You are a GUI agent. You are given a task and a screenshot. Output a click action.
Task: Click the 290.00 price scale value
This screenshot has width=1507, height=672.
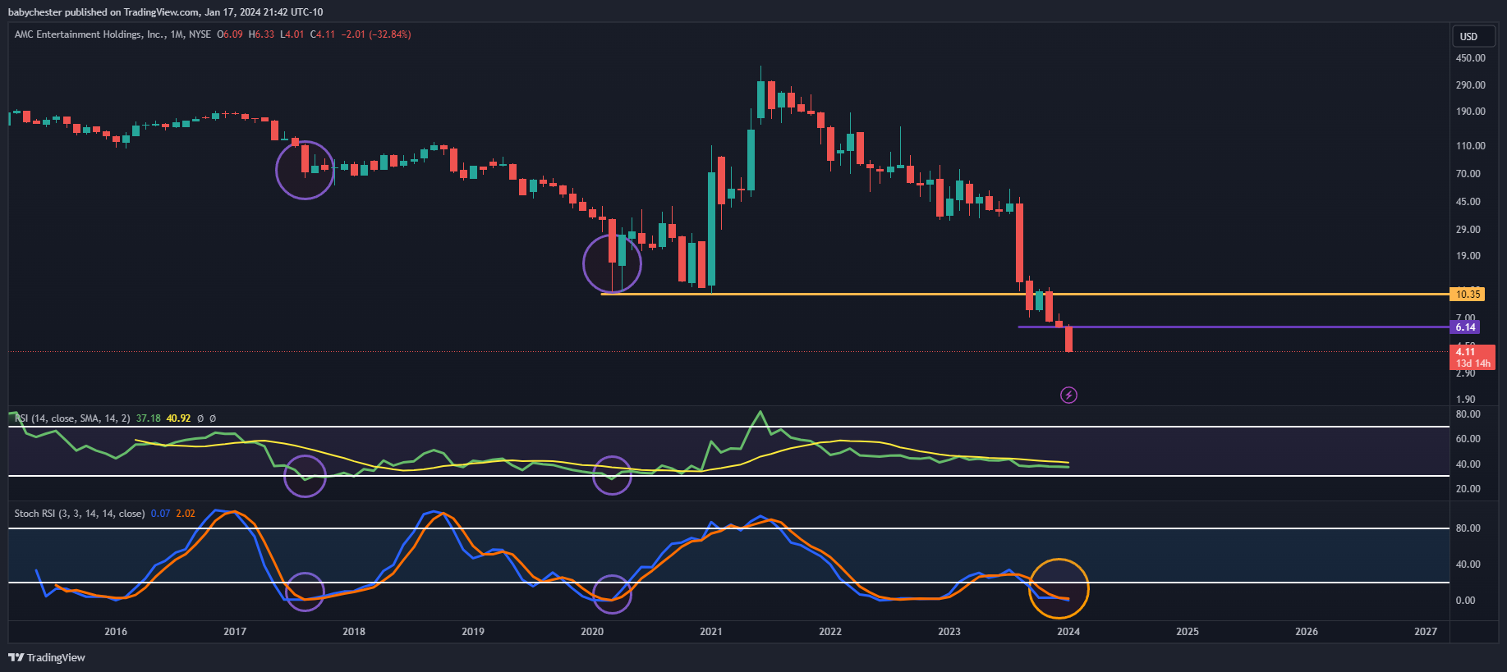[1470, 85]
